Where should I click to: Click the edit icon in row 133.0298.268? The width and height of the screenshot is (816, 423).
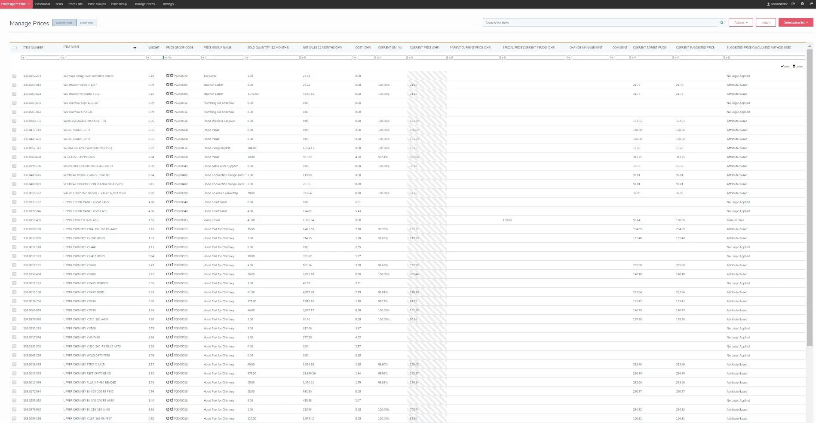coord(168,229)
